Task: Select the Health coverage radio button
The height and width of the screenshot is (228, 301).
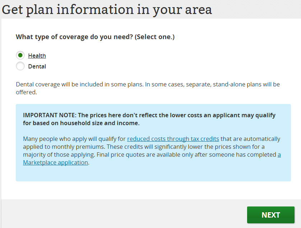Action: point(20,55)
